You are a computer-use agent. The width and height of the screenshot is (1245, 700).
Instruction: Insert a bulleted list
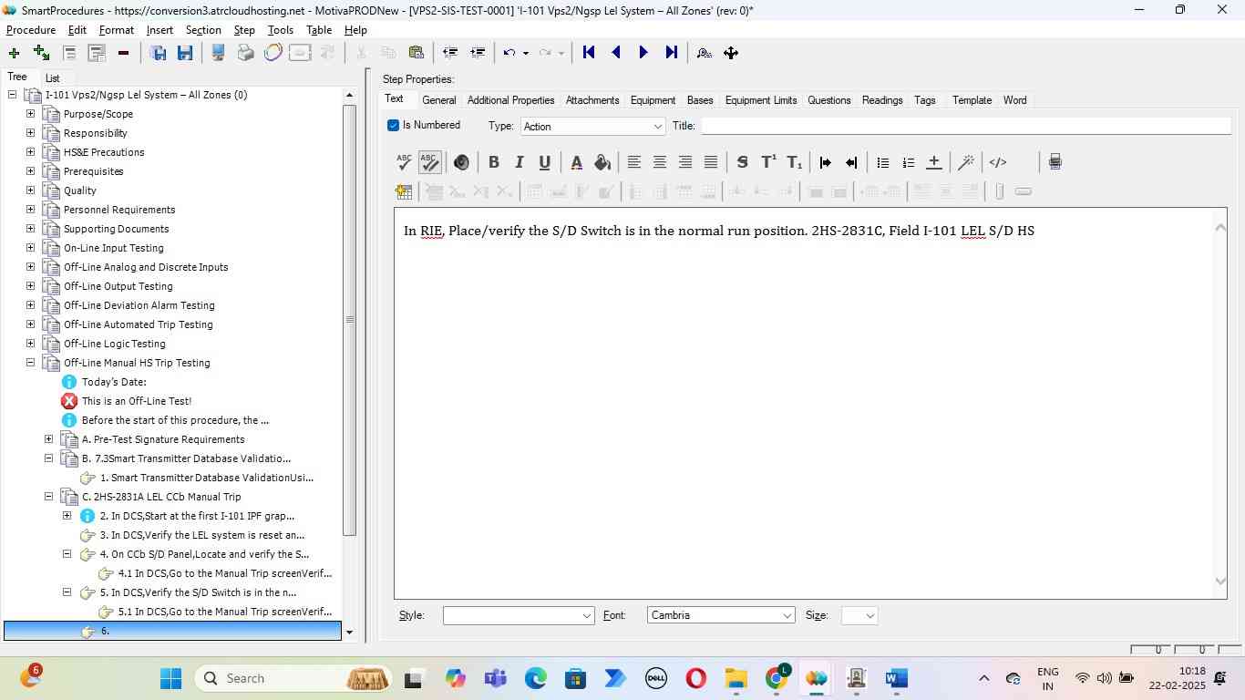882,162
